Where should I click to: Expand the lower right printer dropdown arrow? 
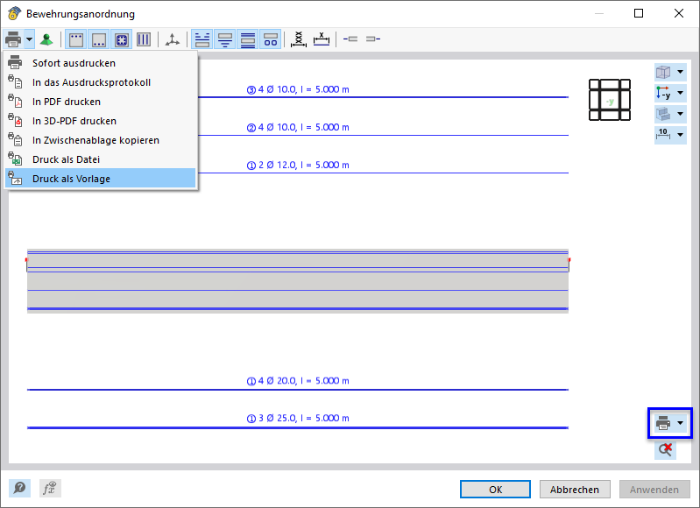click(681, 423)
